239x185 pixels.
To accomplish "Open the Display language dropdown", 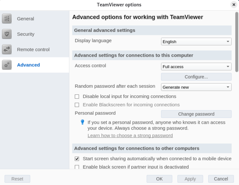I will pos(196,42).
